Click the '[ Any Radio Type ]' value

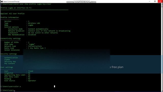37,48
